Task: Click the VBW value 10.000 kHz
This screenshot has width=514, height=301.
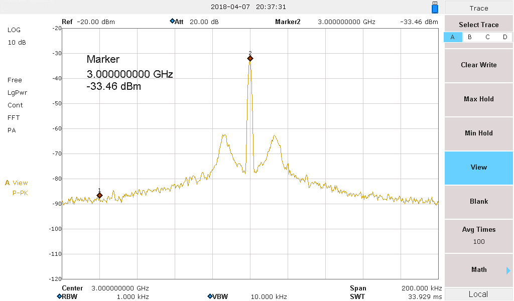Action: coord(269,297)
